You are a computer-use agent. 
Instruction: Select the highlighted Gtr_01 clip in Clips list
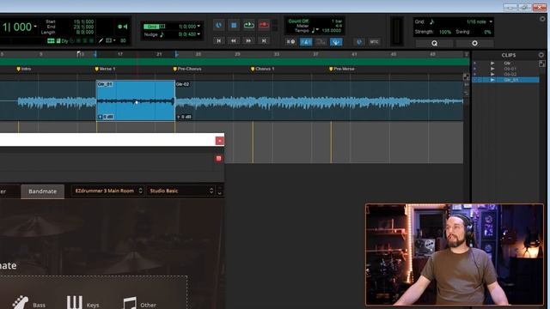(505, 80)
